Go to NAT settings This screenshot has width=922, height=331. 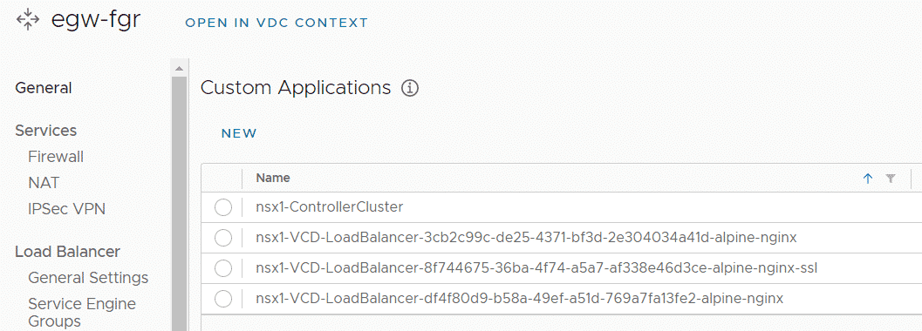click(44, 183)
